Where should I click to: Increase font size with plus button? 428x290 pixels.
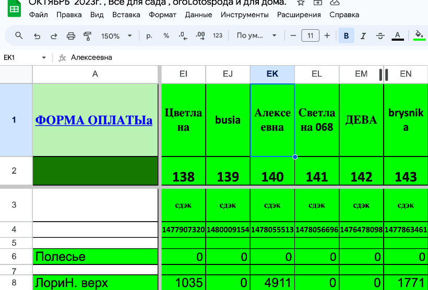click(x=327, y=36)
